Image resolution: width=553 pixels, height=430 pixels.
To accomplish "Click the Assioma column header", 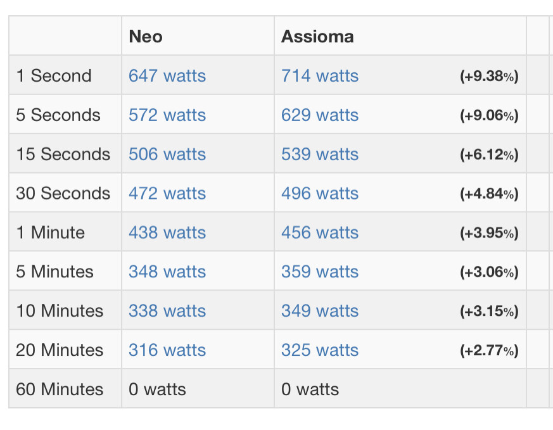I will 317,36.
